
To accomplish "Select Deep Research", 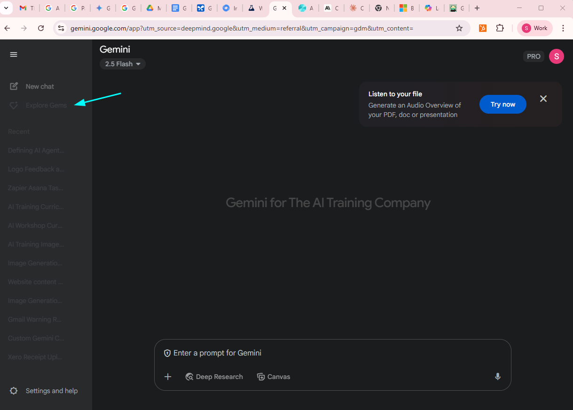I will [x=214, y=377].
